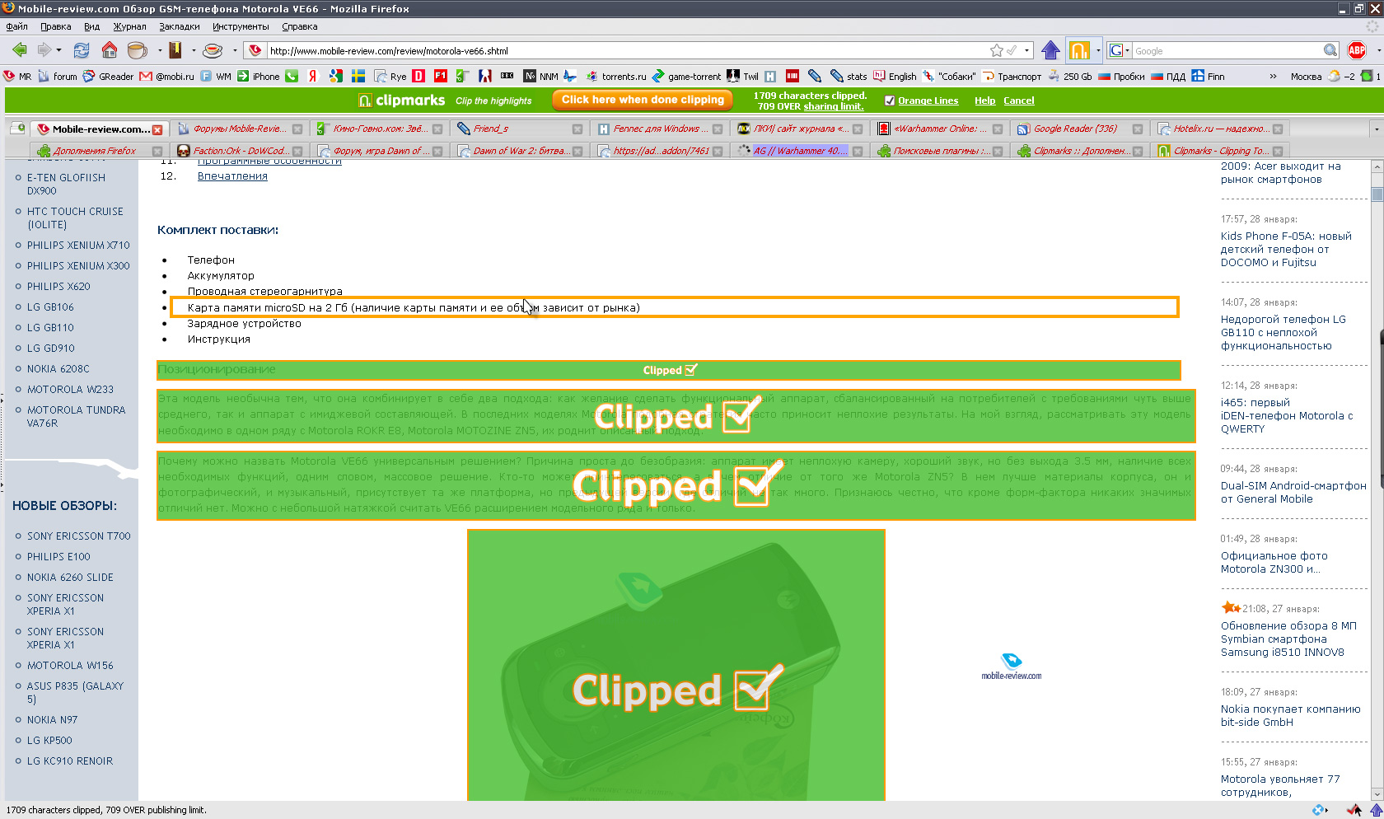Star this page in the address bar

[996, 50]
